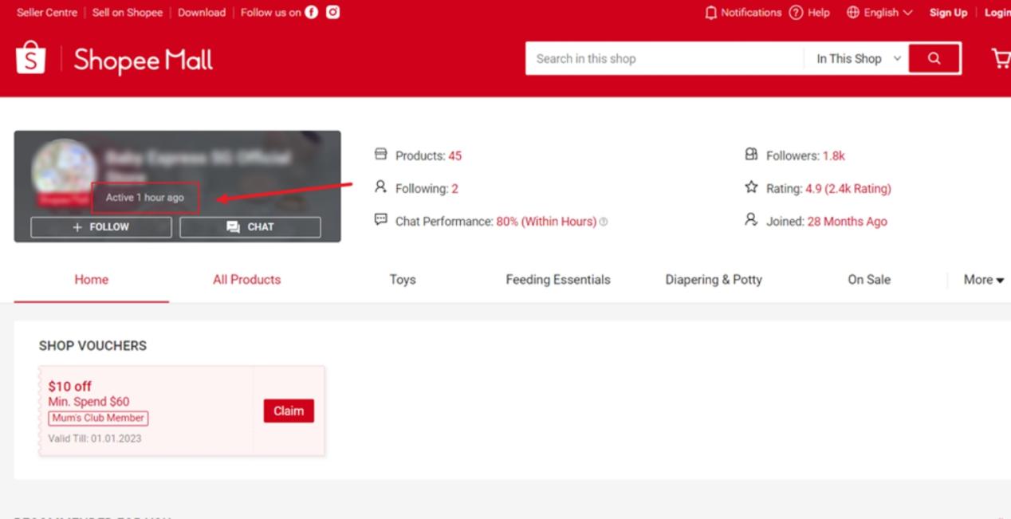
Task: Open the Feeding Essentials tab
Action: [558, 280]
